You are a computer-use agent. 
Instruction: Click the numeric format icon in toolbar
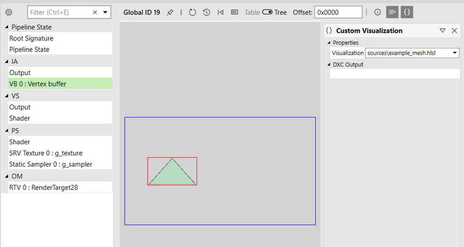(x=234, y=12)
